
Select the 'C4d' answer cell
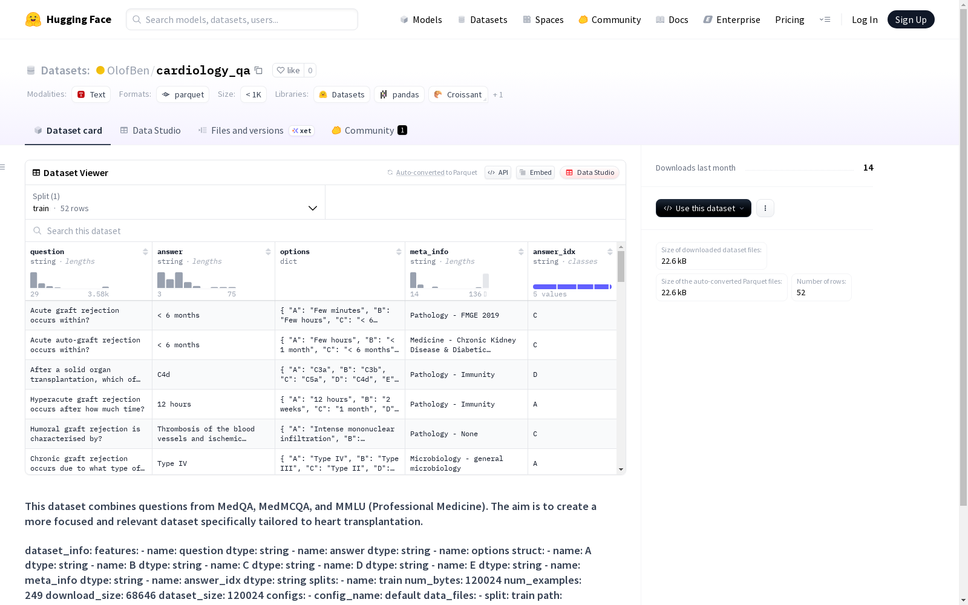214,374
